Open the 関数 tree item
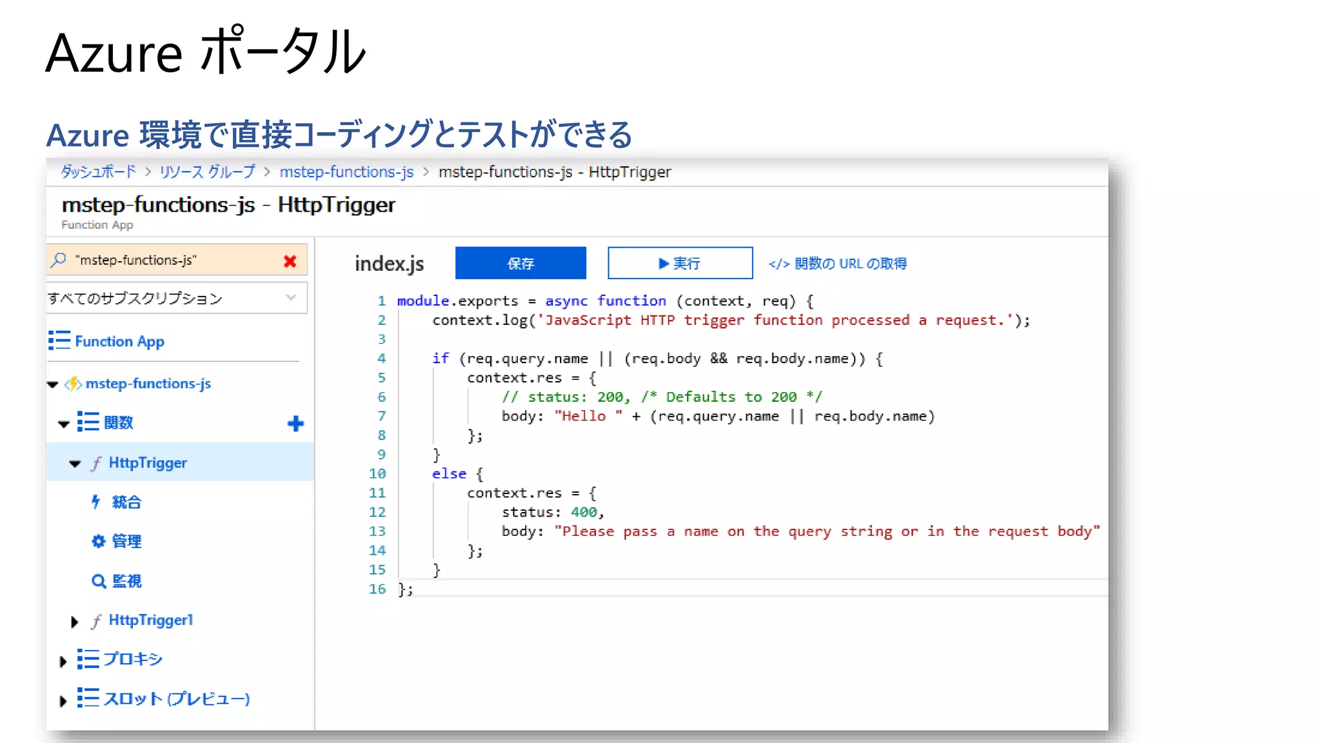This screenshot has height=743, width=1321. click(119, 422)
